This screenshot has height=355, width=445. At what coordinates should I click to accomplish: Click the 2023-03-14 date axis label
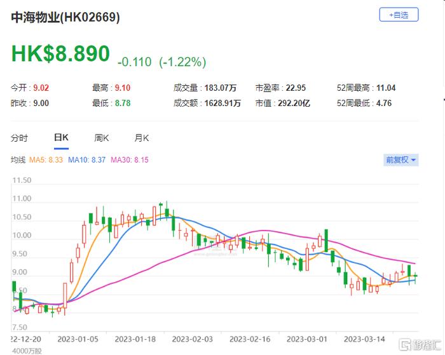click(x=364, y=339)
